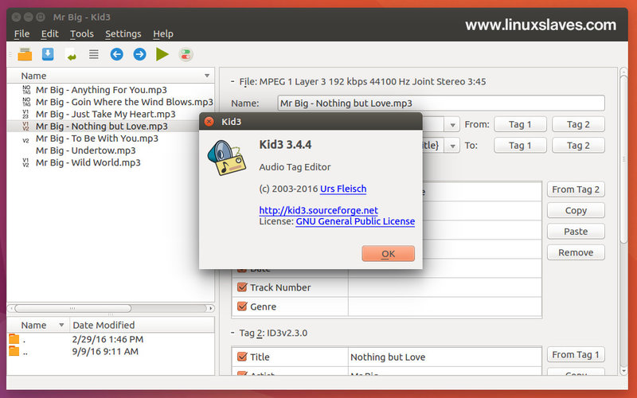Click the Tag 2 Title value field
Screen dimensions: 637x398
(x=445, y=357)
